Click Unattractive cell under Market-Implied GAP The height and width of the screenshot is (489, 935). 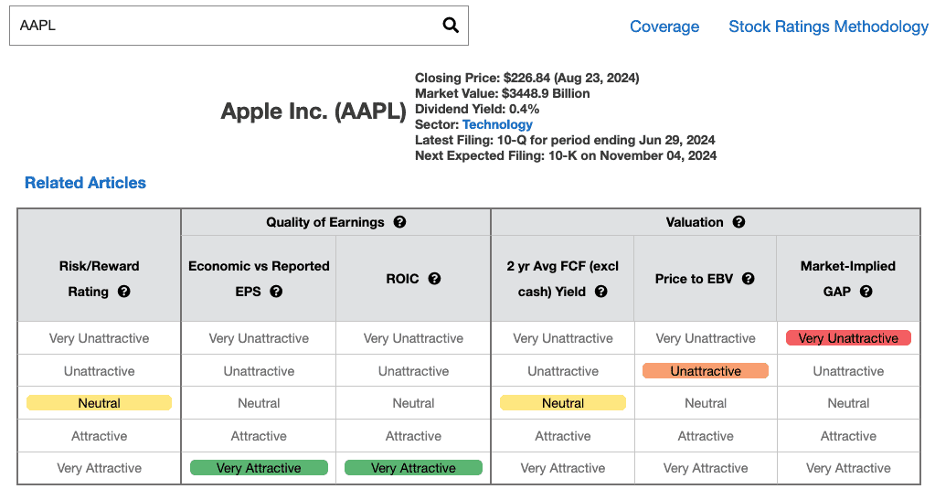point(848,371)
